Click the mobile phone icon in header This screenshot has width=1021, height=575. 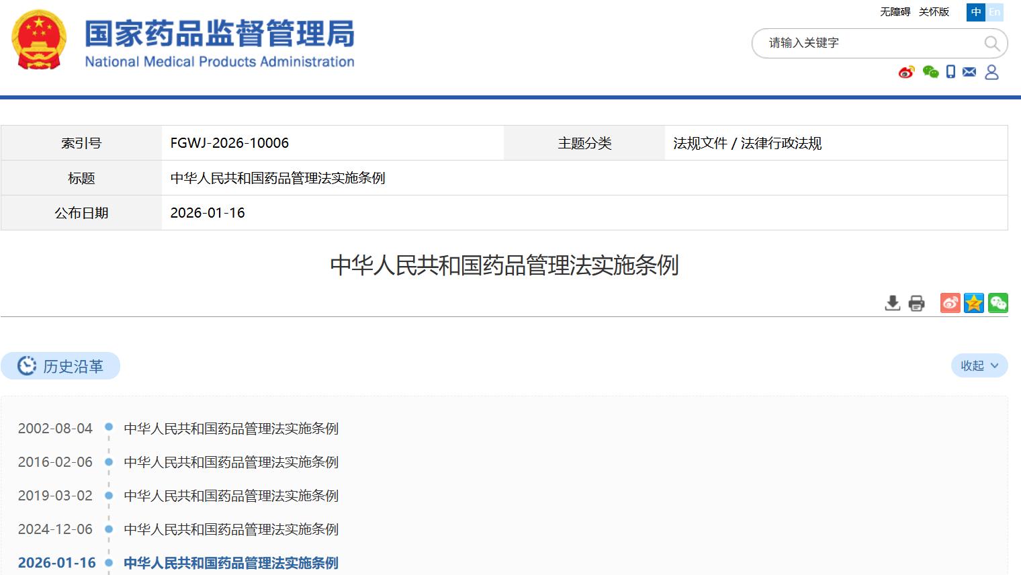click(950, 72)
